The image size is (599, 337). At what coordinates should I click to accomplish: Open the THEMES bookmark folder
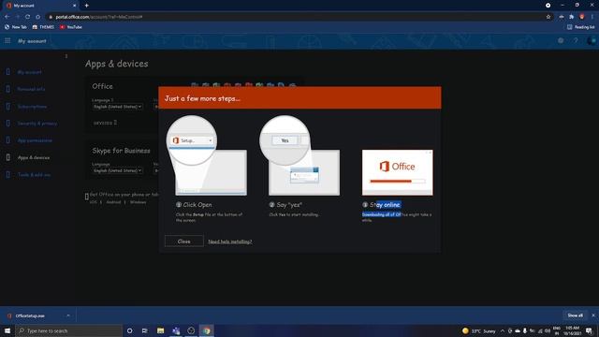pos(43,27)
